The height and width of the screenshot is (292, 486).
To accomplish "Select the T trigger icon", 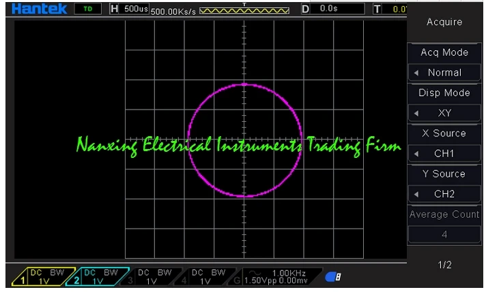I will (377, 9).
